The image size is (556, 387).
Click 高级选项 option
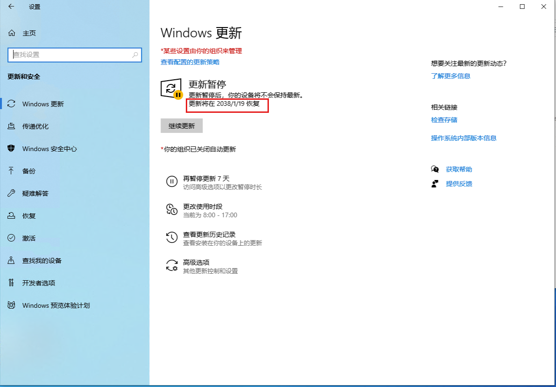coord(202,266)
